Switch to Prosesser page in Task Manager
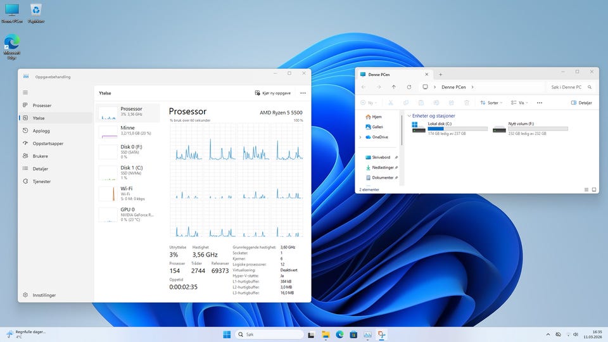 click(42, 105)
